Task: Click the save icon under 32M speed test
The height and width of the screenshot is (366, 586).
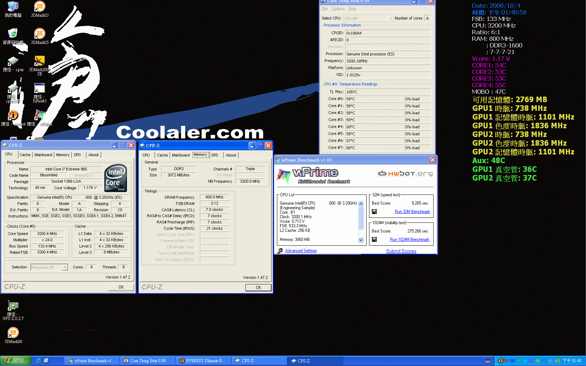Action: (x=374, y=212)
